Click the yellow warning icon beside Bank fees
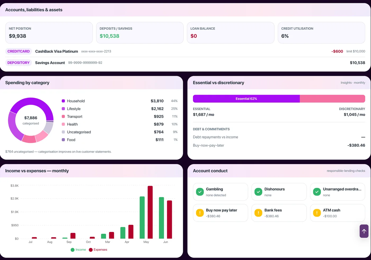This screenshot has width=371, height=260. pyautogui.click(x=258, y=213)
